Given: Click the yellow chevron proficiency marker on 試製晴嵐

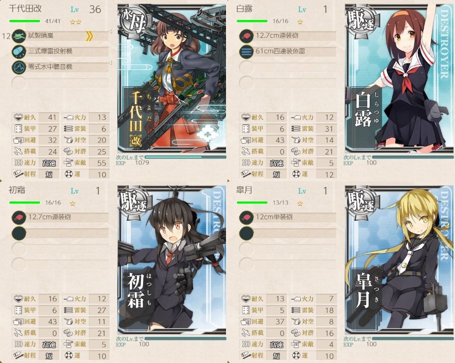Looking at the screenshot, I should (x=89, y=36).
